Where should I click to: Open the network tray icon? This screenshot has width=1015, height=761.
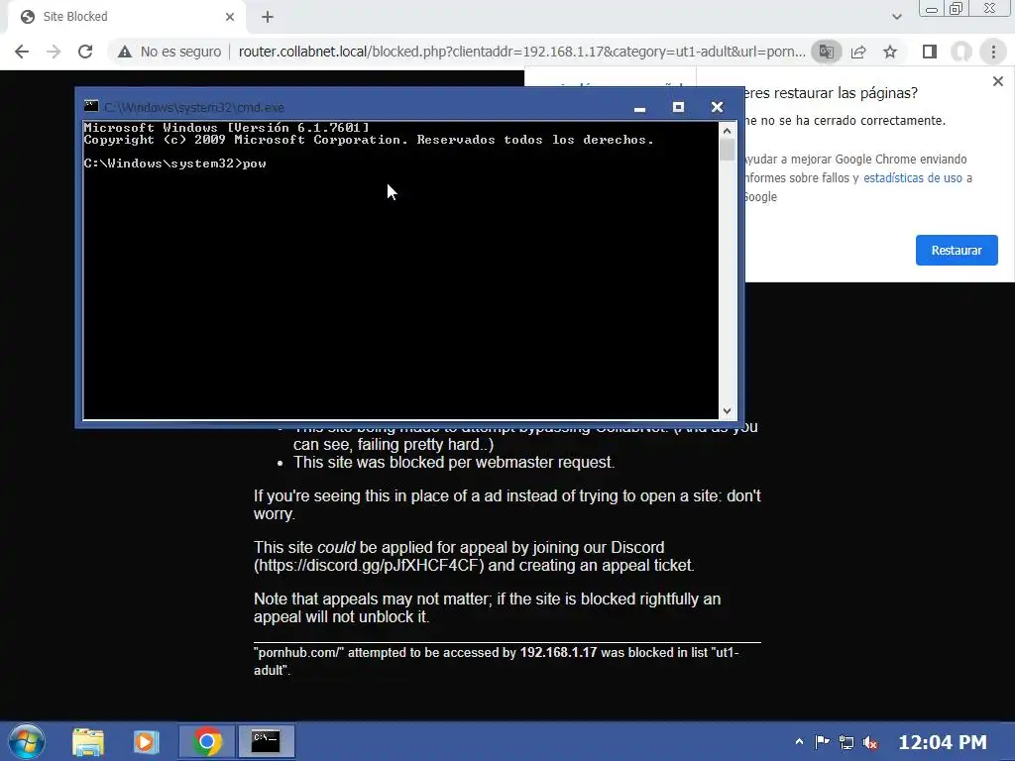[846, 742]
